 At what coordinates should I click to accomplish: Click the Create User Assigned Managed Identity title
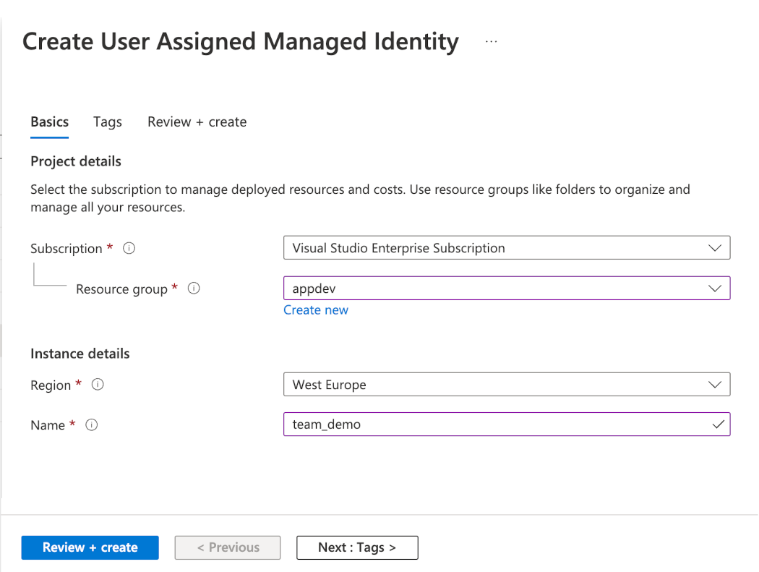click(x=241, y=42)
